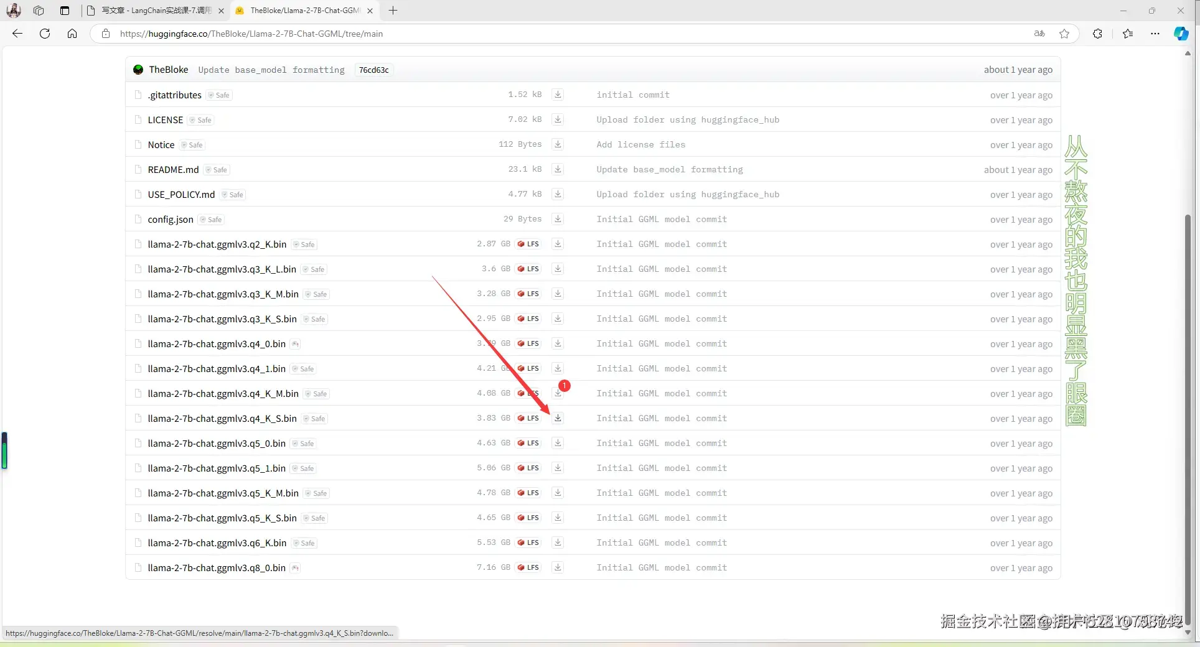The height and width of the screenshot is (647, 1200).
Task: Download the Notice file
Action: [558, 144]
